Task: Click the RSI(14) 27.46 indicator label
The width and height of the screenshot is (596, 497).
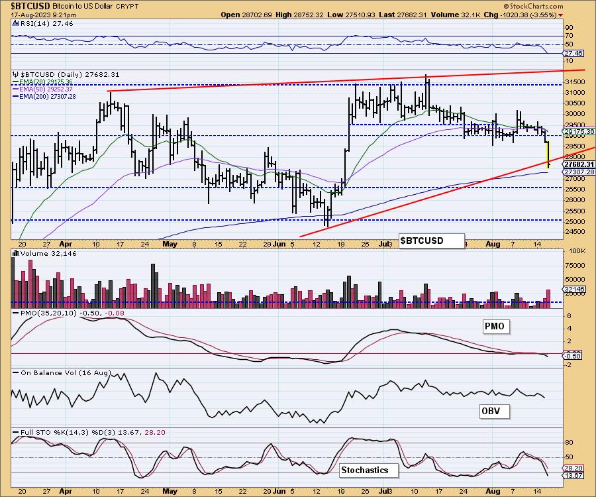Action: tap(46, 24)
